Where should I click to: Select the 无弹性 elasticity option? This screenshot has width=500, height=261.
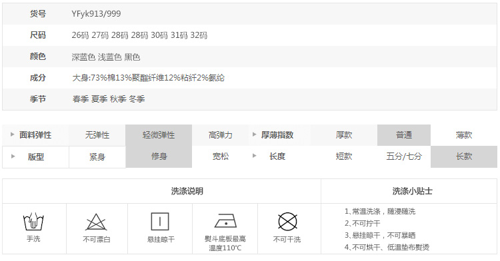point(97,135)
